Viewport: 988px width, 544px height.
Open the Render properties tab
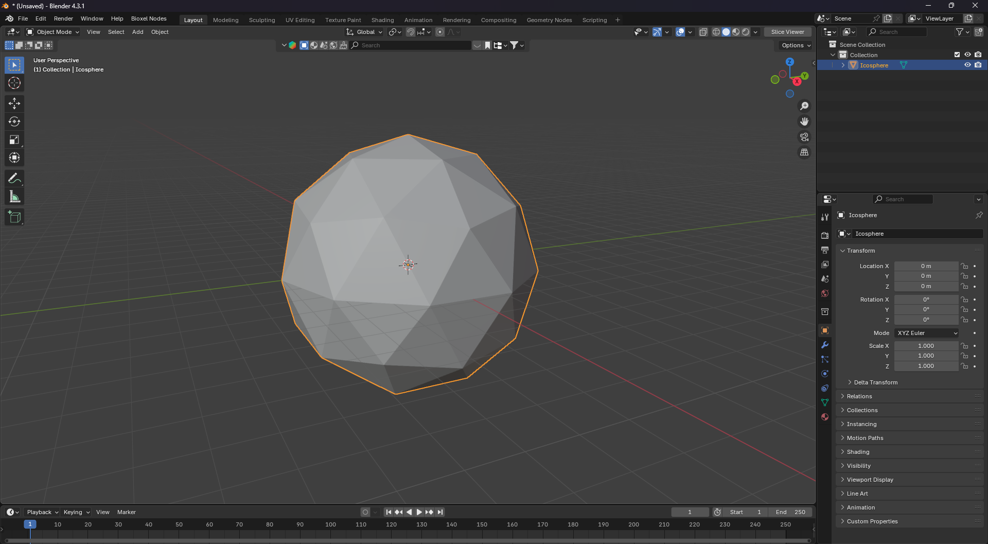[x=825, y=235]
